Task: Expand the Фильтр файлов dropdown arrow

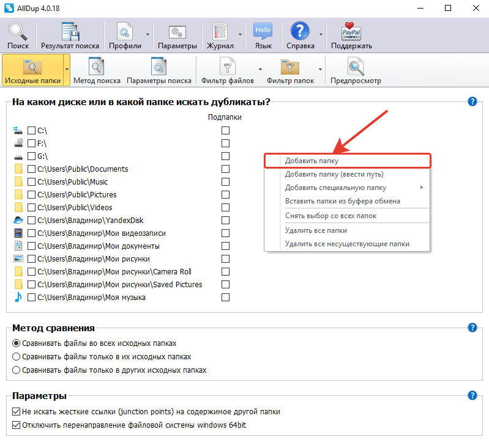Action: pyautogui.click(x=260, y=69)
